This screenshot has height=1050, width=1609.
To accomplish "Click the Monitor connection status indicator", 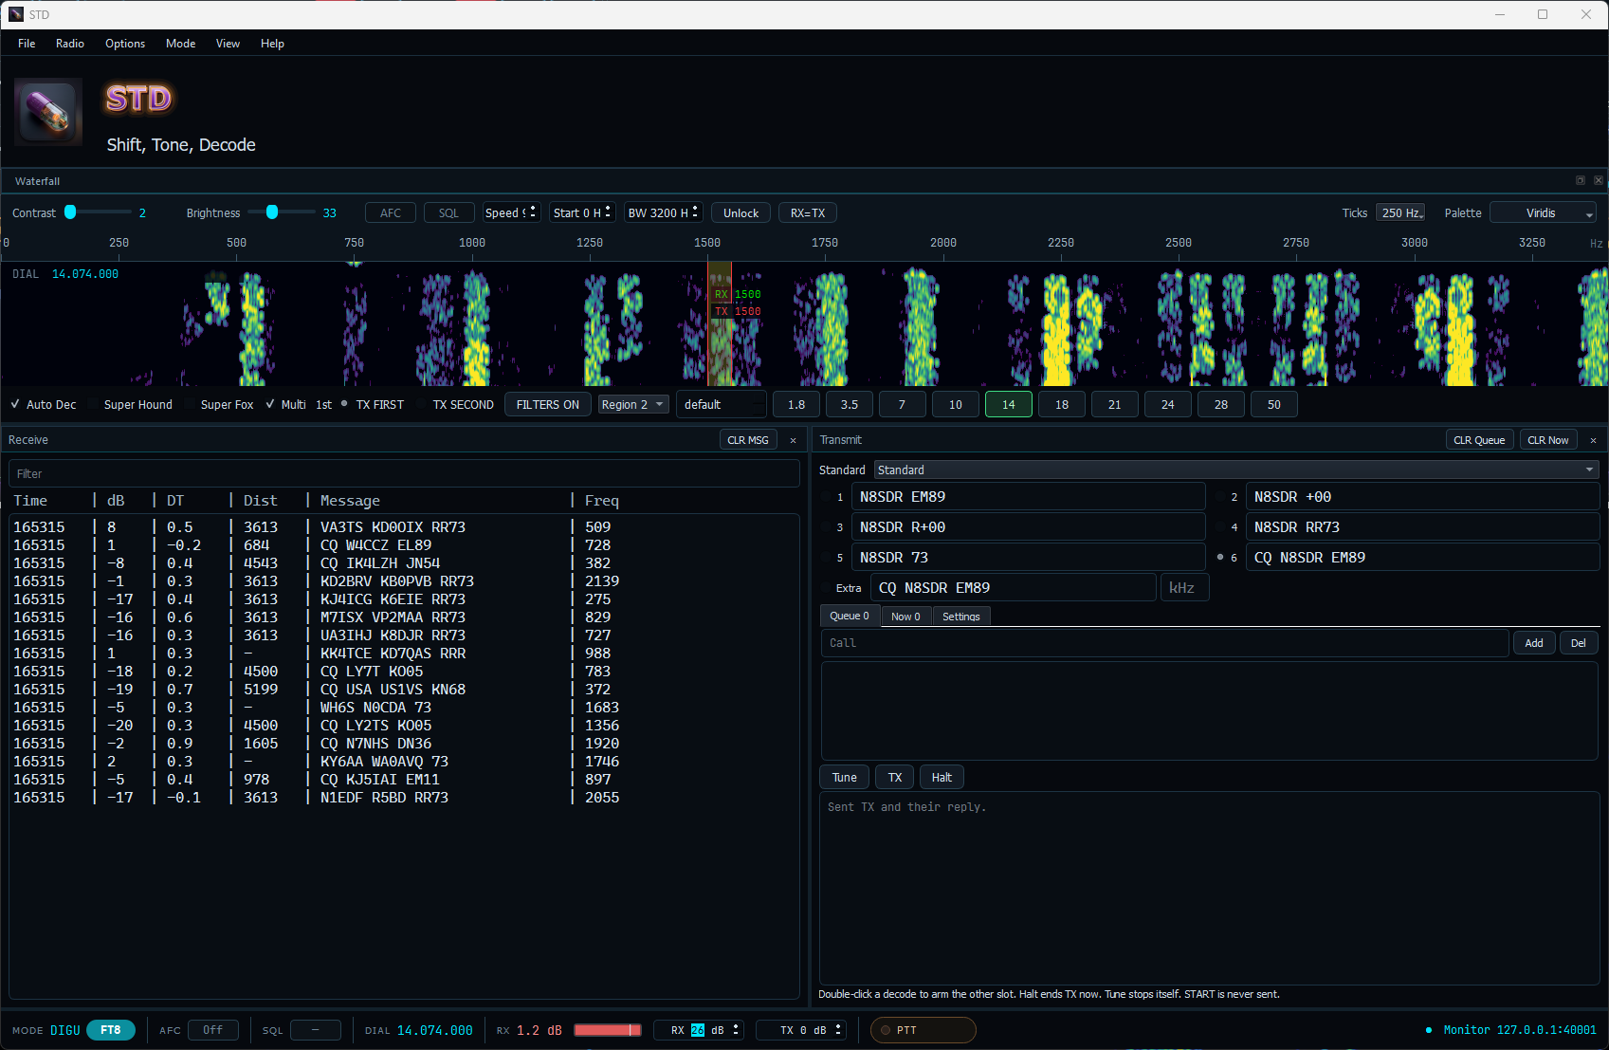I will (x=1512, y=1030).
